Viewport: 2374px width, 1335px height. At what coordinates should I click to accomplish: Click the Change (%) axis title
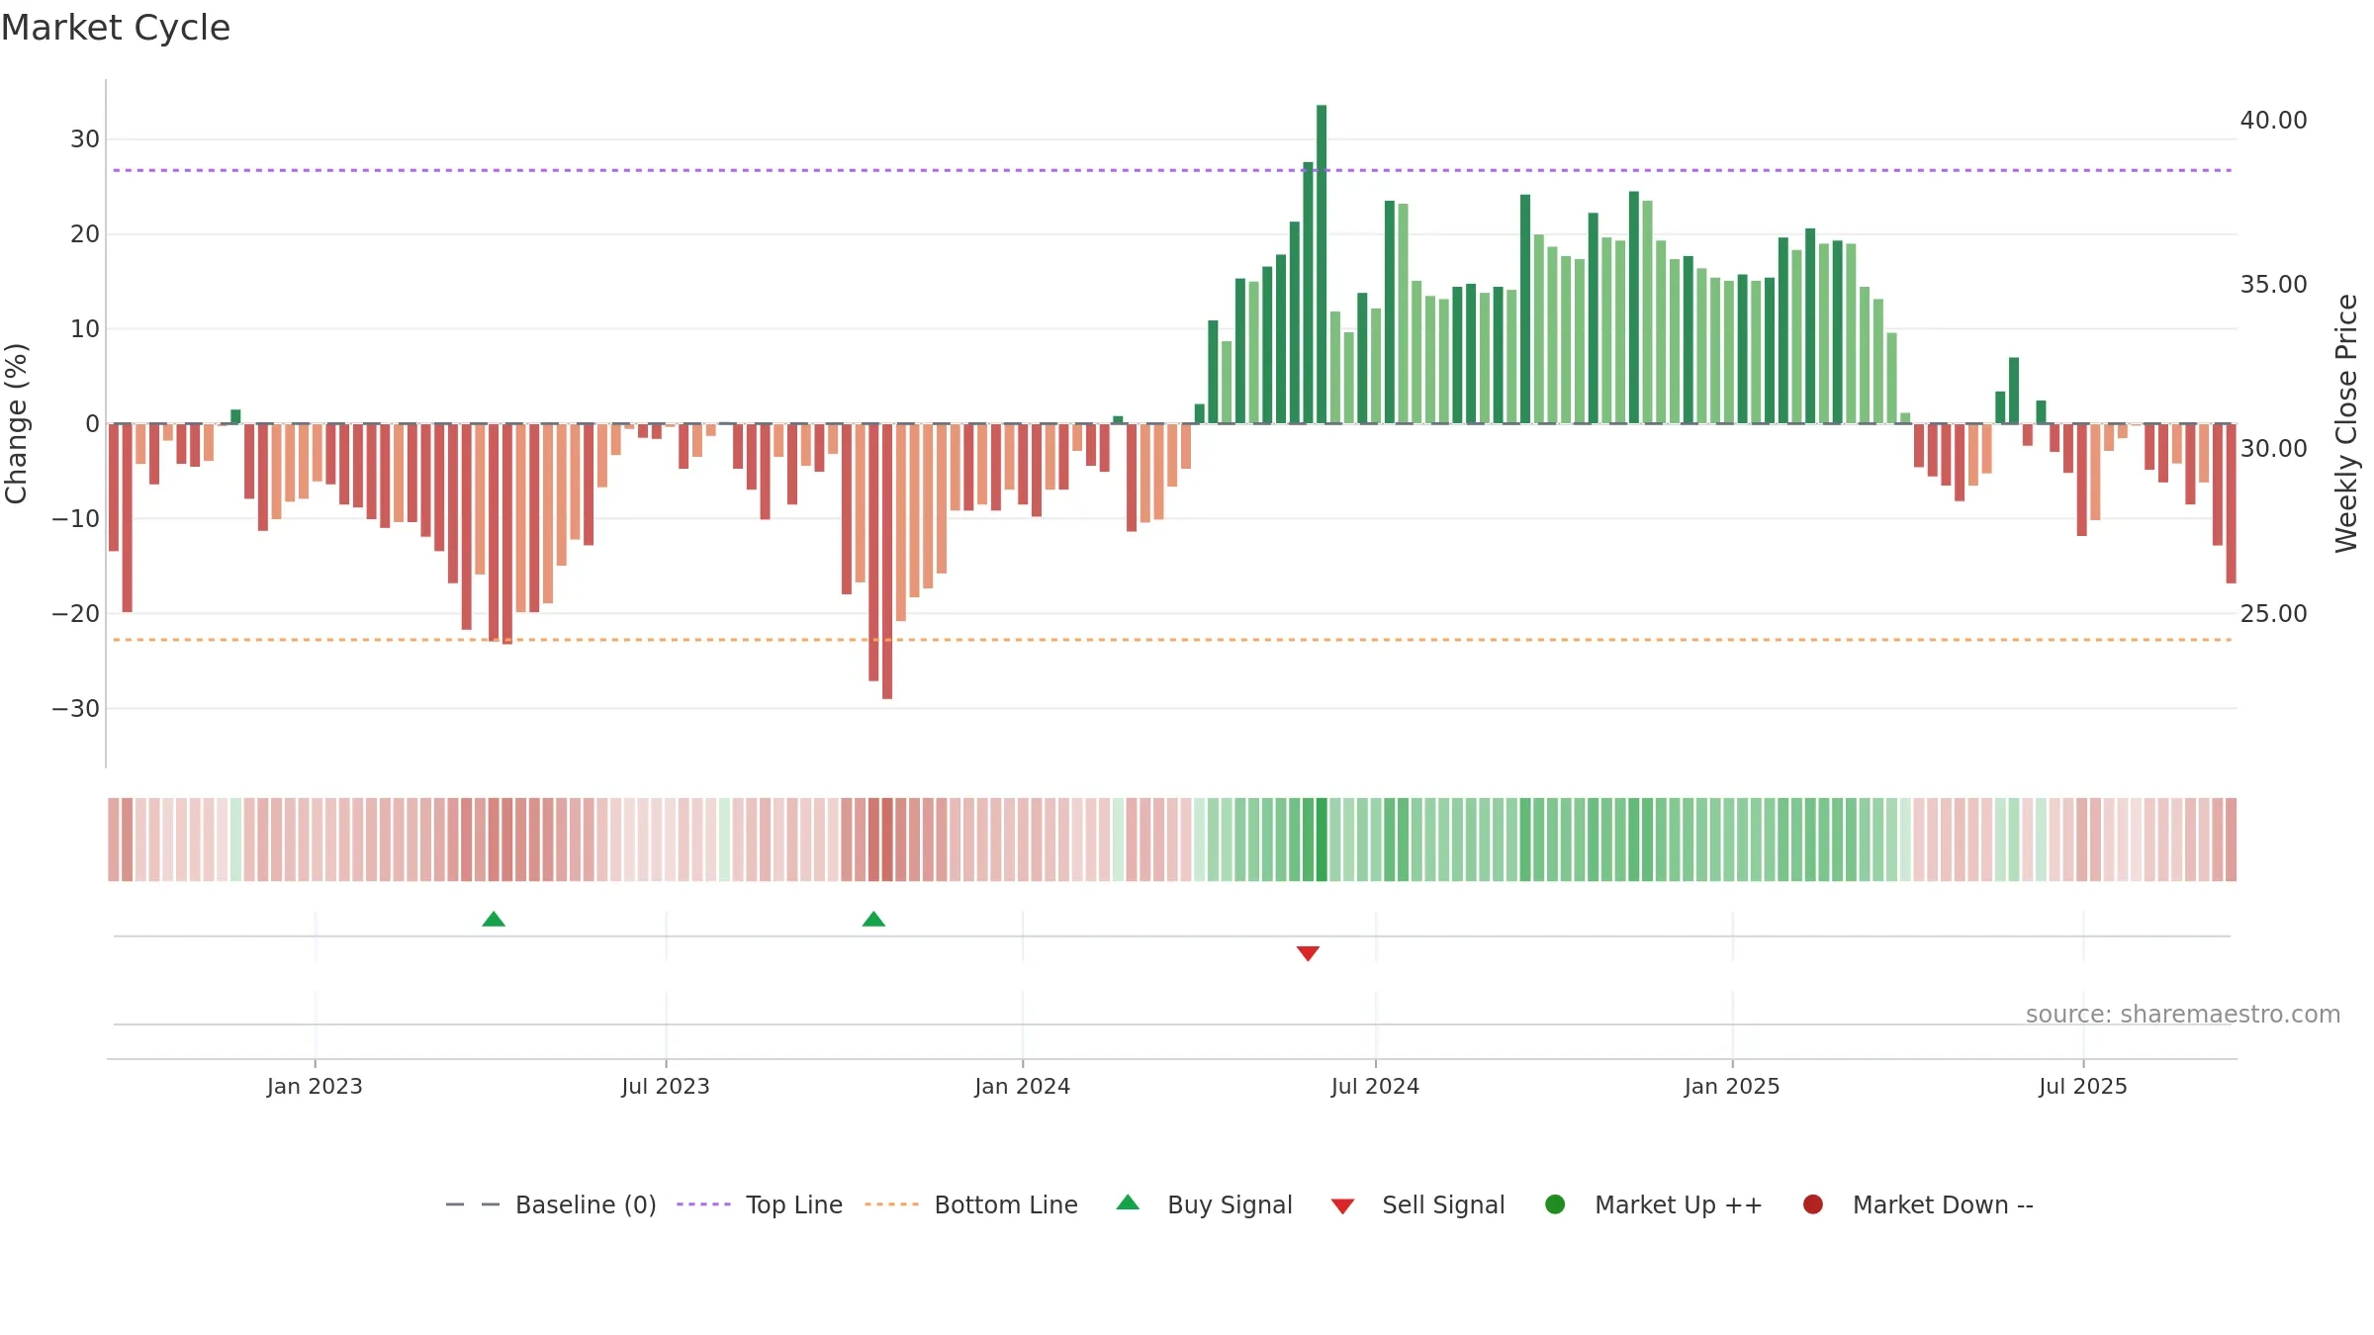tap(16, 423)
